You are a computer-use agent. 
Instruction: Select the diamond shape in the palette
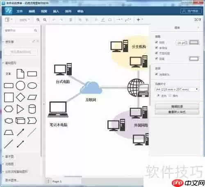(x=20, y=98)
